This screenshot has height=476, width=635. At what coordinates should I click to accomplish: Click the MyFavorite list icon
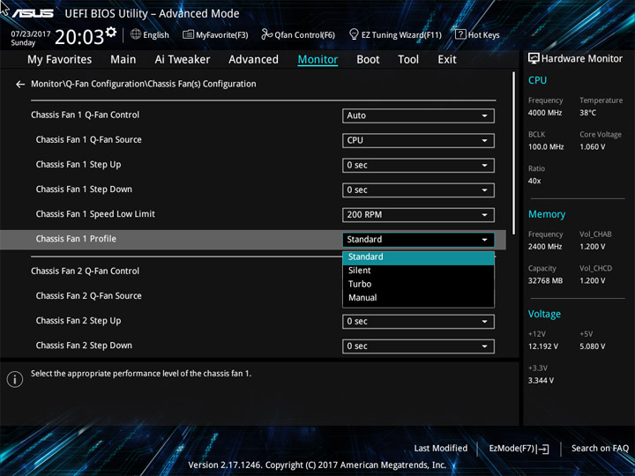pyautogui.click(x=188, y=34)
